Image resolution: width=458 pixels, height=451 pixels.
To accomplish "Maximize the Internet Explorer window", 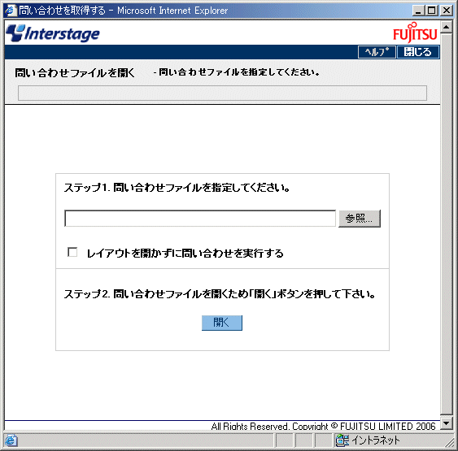I will pos(432,11).
